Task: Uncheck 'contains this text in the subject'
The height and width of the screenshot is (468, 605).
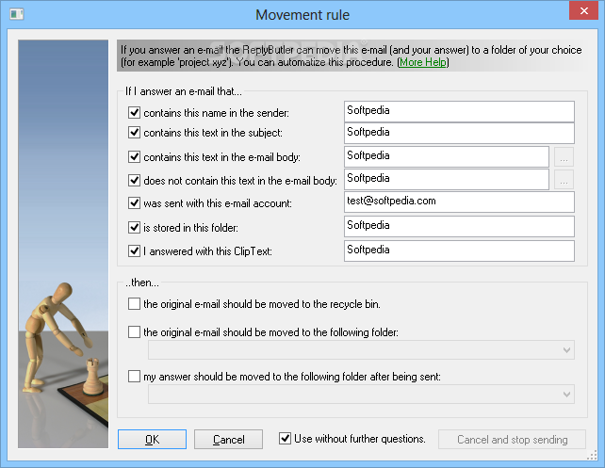Action: (134, 133)
